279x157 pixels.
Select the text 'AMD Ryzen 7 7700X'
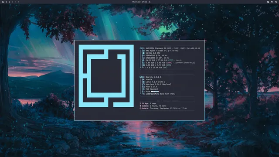(154, 51)
